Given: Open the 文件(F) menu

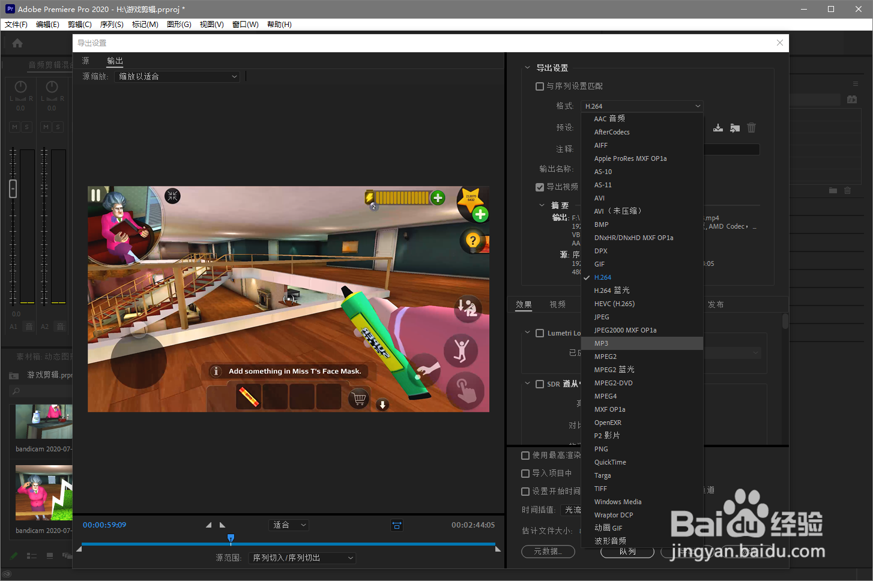Looking at the screenshot, I should (16, 25).
